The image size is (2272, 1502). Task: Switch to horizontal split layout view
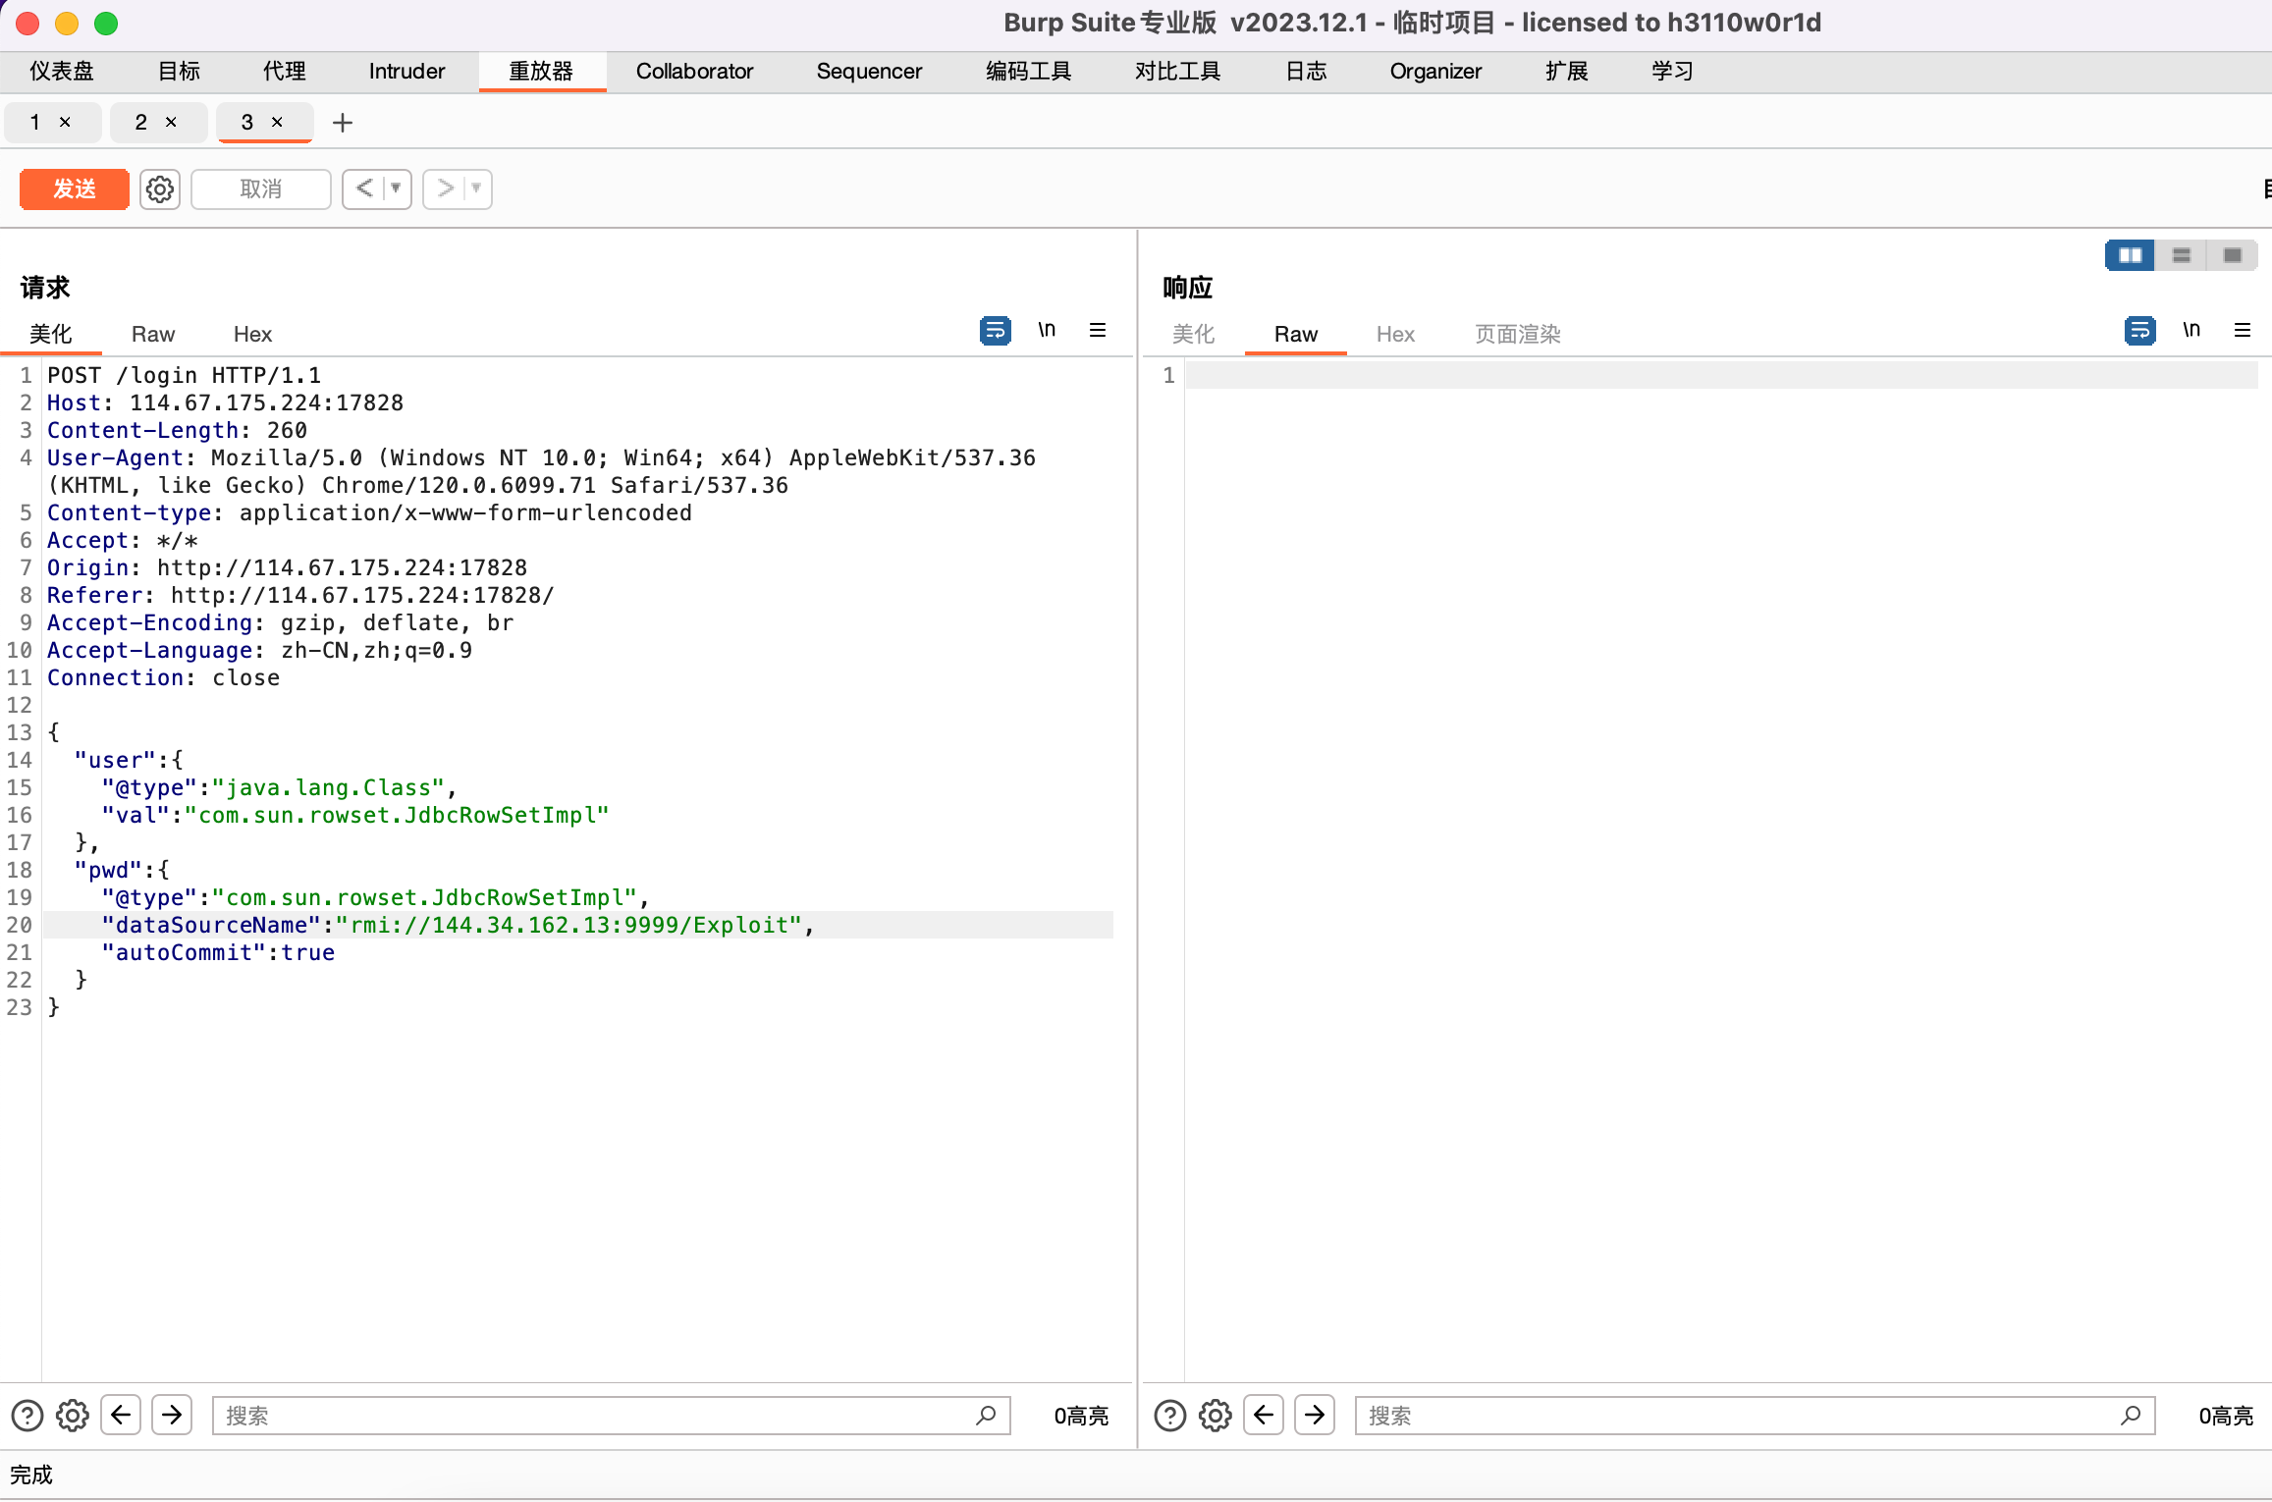[x=2181, y=254]
